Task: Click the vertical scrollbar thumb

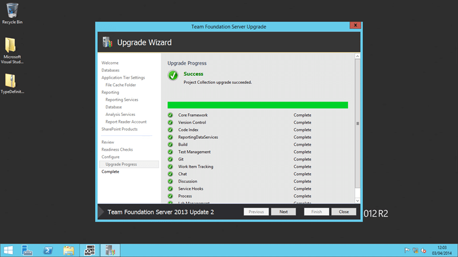Action: point(357,123)
